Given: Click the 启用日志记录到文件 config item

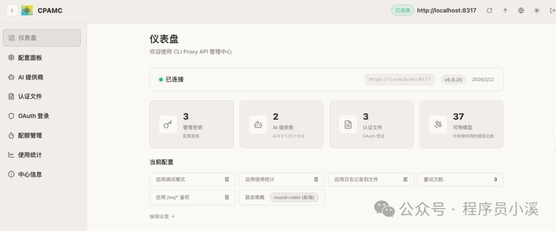Looking at the screenshot, I should point(371,179).
